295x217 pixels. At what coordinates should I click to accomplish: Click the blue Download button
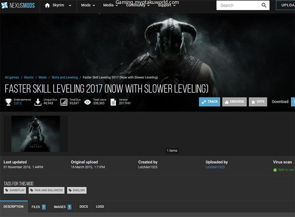(x=293, y=102)
